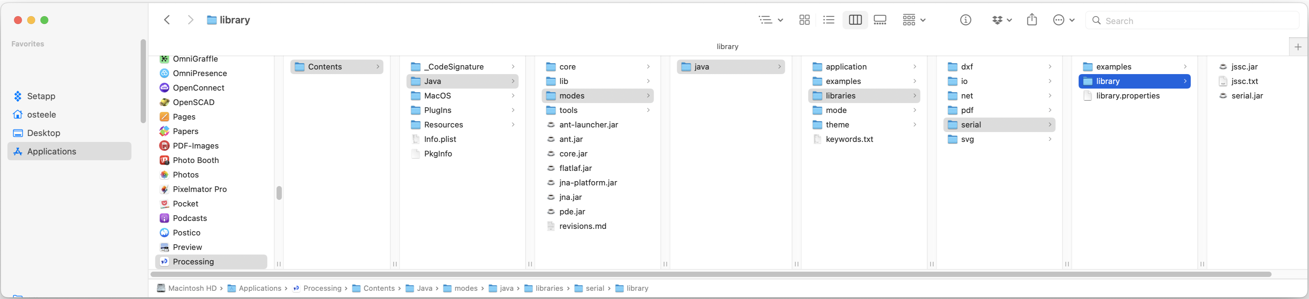Open the More actions ellipsis menu
1309x299 pixels.
pyautogui.click(x=1064, y=20)
